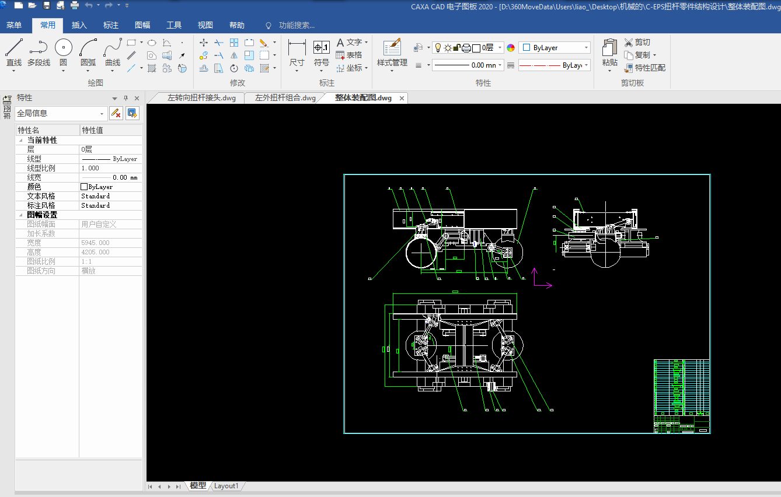781x497 pixels.
Task: Select the 直线 (Line) drawing tool
Action: coord(14,48)
